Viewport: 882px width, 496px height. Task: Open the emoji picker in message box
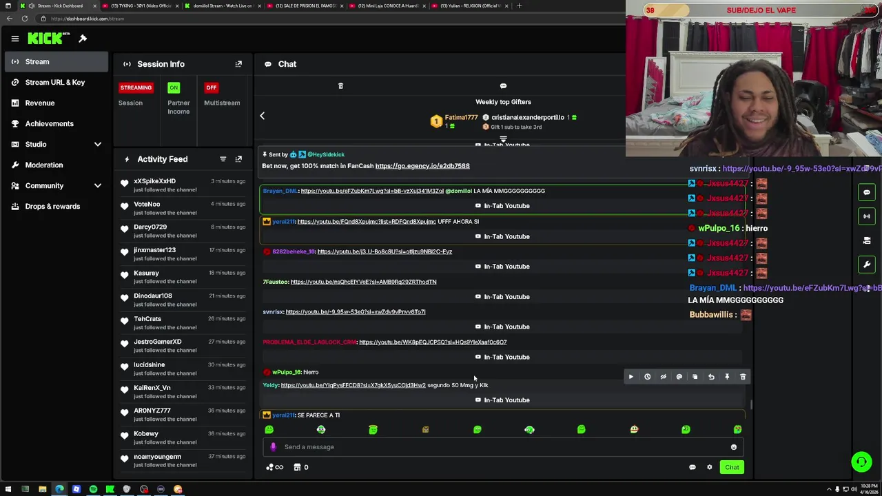[733, 447]
